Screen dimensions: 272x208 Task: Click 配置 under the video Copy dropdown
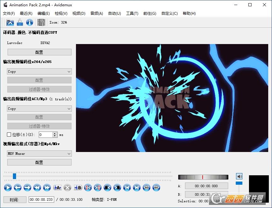click(39, 80)
